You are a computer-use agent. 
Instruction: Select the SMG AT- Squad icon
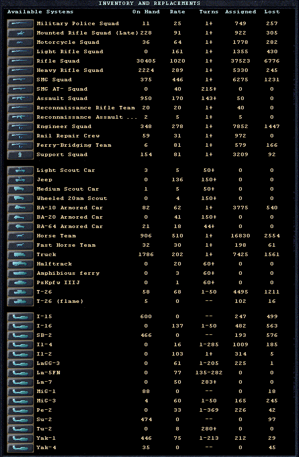click(20, 89)
